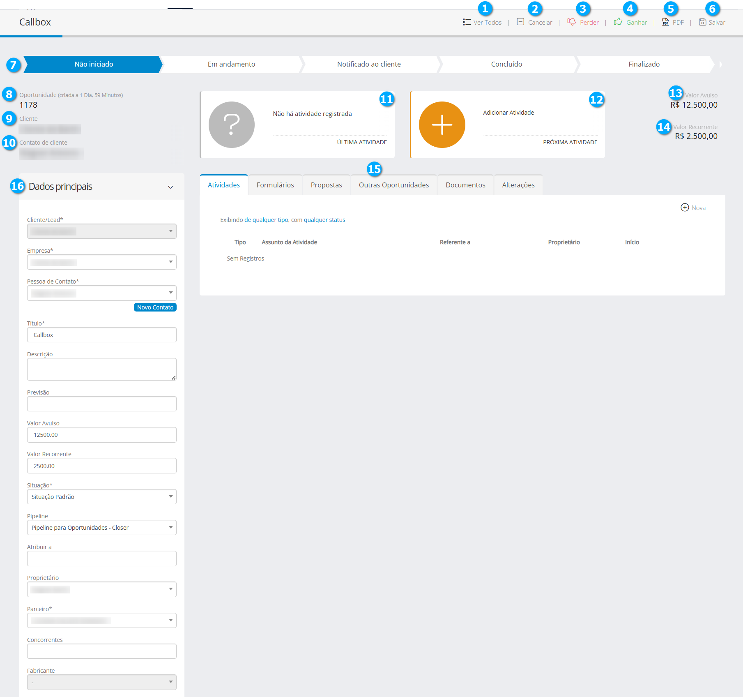
Task: Click the 'de qualquer tipo' filter link
Action: 266,220
